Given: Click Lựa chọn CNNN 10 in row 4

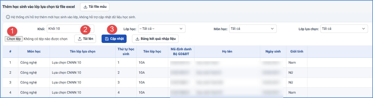Looking at the screenshot, I should 83,93.
